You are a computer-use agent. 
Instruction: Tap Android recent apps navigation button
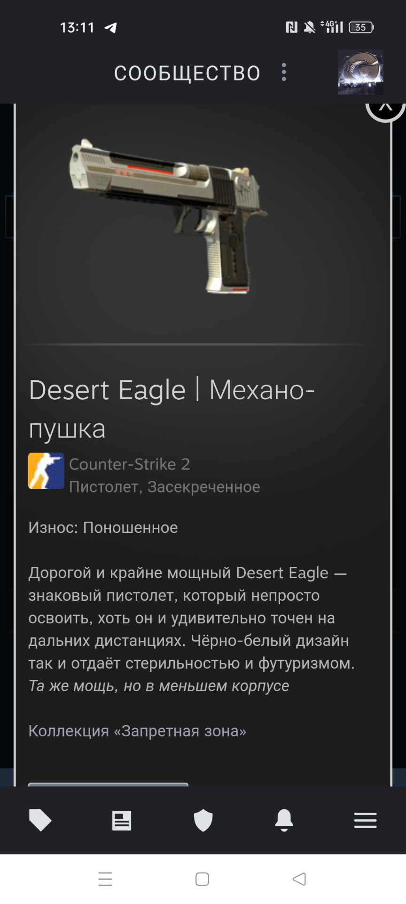pos(105,879)
